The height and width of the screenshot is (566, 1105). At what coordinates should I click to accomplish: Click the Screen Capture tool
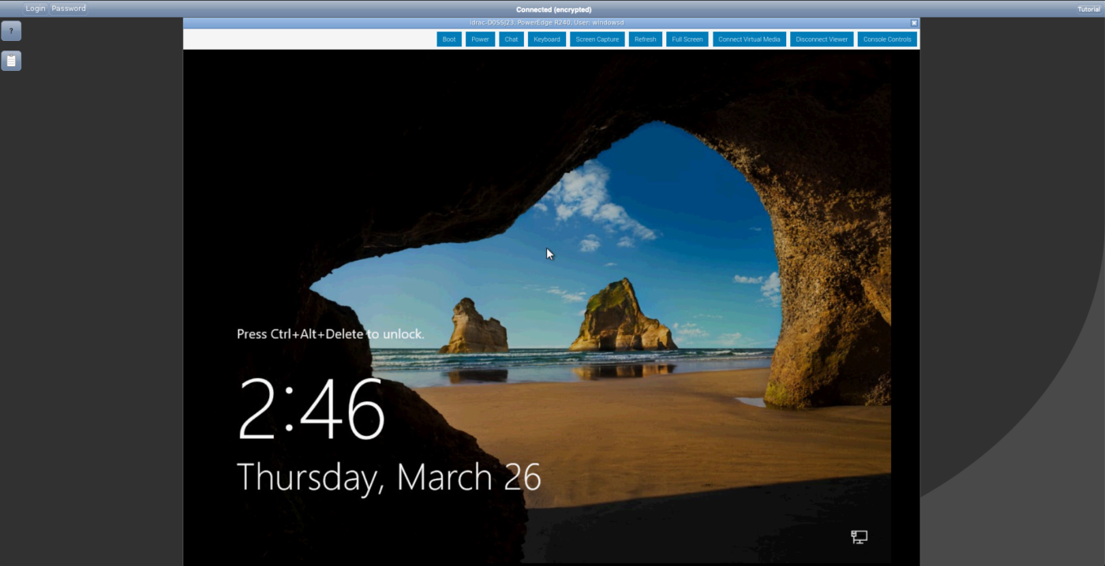tap(597, 39)
